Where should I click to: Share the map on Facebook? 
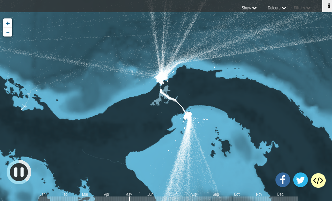[282, 180]
